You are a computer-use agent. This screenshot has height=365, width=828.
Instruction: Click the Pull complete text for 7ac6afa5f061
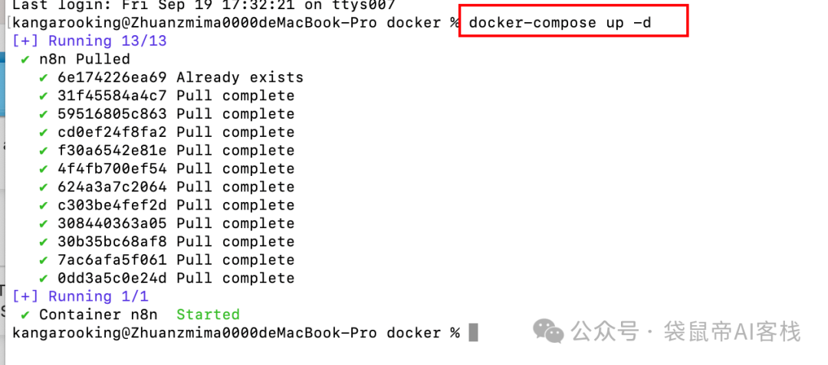(235, 259)
